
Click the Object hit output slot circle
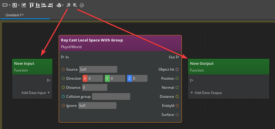coord(177,69)
